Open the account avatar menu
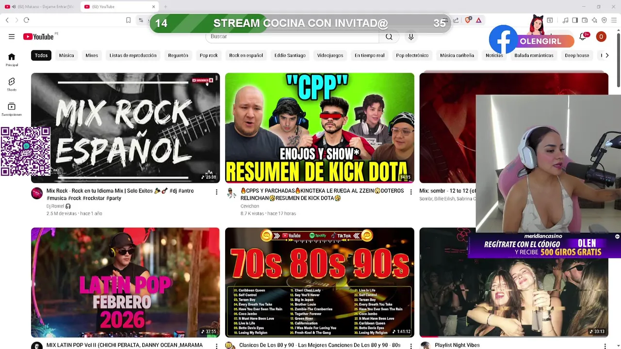This screenshot has height=349, width=621. pyautogui.click(x=601, y=36)
